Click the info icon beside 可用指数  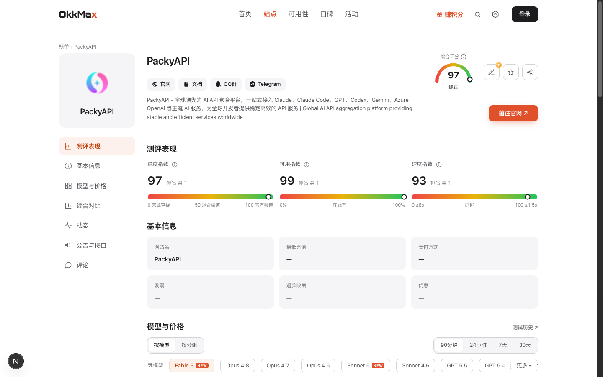coord(307,165)
